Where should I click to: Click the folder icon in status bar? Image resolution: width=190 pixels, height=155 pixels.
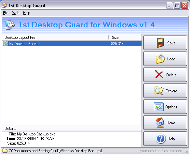click(5, 151)
